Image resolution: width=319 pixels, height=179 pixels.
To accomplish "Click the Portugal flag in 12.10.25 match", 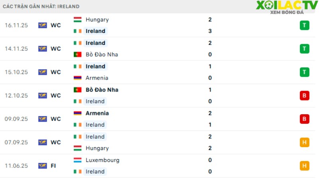I will coord(77,90).
